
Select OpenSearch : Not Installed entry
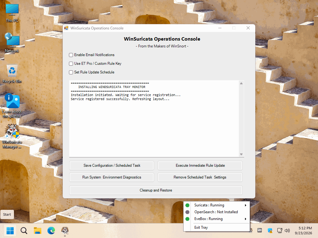[x=216, y=212]
